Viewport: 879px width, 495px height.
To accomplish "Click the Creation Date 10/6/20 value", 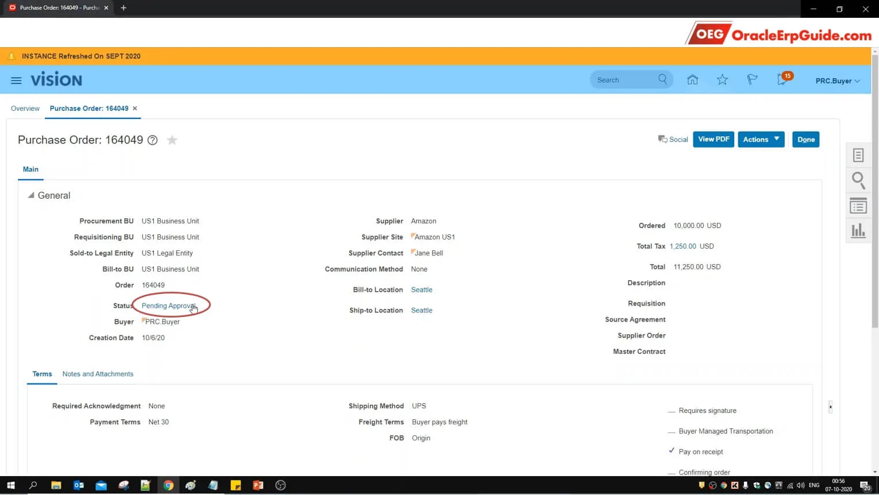I will [x=153, y=338].
